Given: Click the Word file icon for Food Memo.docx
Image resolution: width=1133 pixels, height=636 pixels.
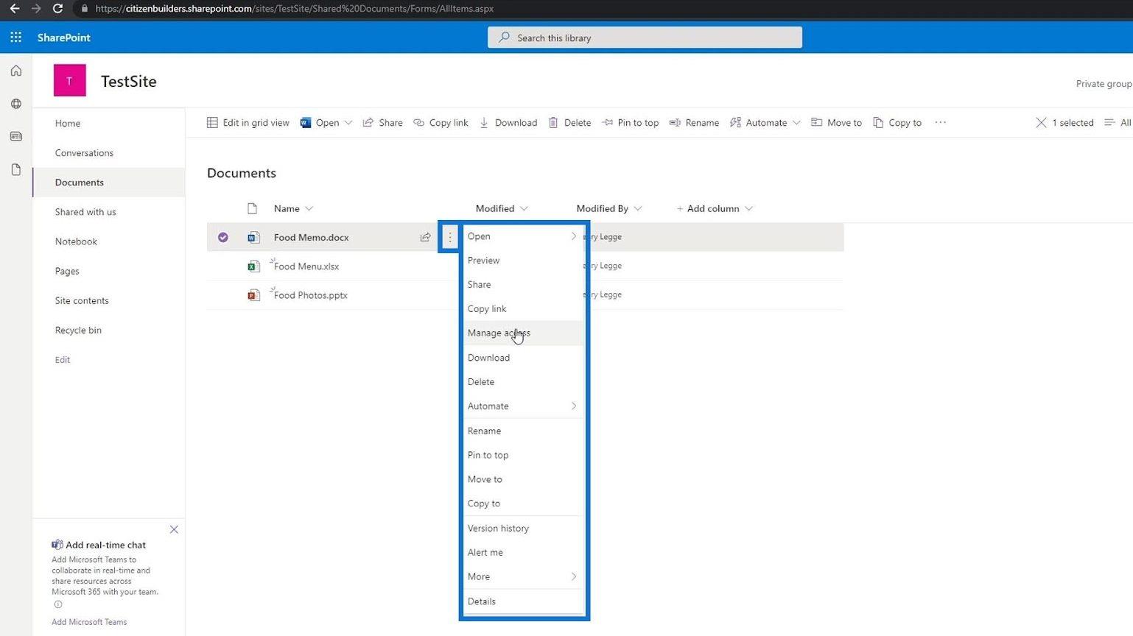Looking at the screenshot, I should point(253,237).
